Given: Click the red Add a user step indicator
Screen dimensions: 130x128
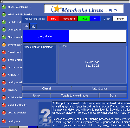Looking at the screenshot, I should [4, 75].
